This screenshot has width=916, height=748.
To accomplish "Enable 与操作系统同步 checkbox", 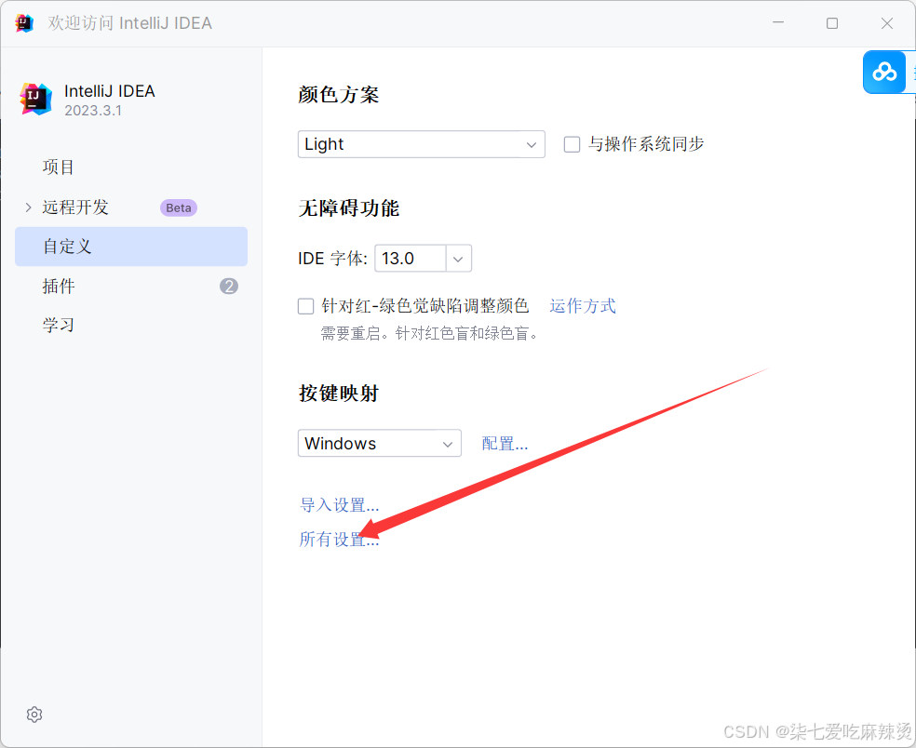I will [x=572, y=144].
